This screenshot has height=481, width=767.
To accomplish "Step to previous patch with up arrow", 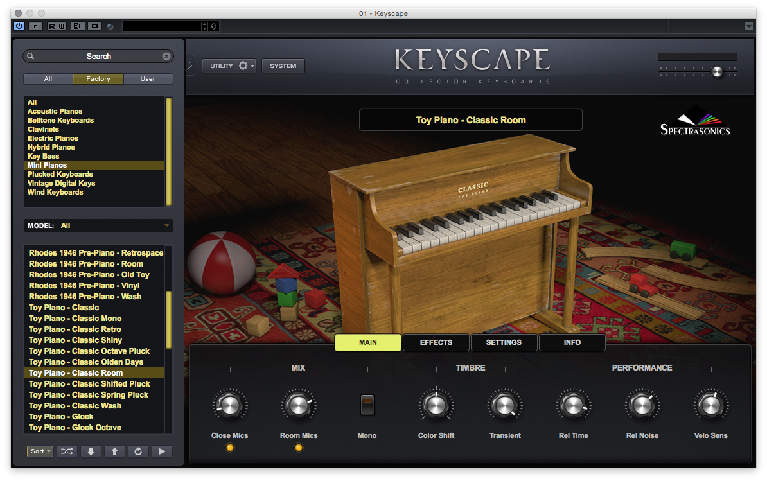I will (114, 451).
